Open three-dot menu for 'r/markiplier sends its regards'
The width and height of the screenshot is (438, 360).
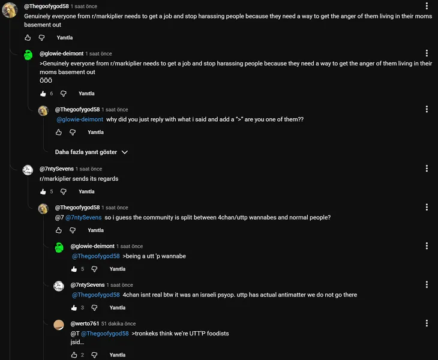[x=427, y=169]
